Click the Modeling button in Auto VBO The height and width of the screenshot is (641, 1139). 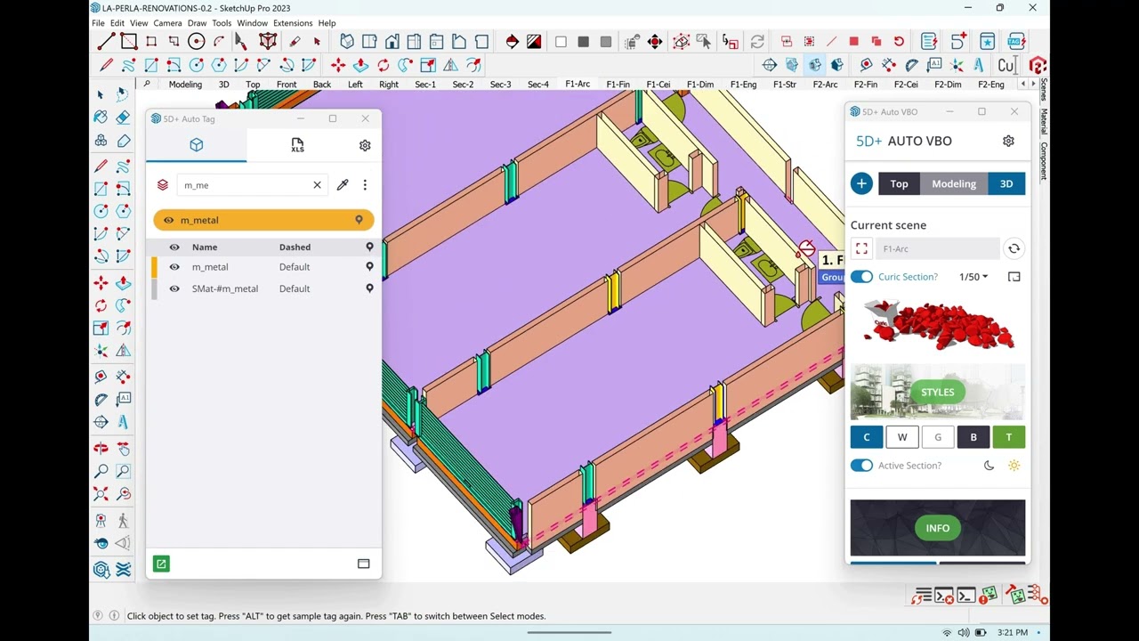[x=954, y=183]
